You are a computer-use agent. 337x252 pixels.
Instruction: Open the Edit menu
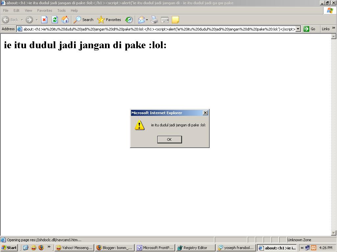point(16,10)
